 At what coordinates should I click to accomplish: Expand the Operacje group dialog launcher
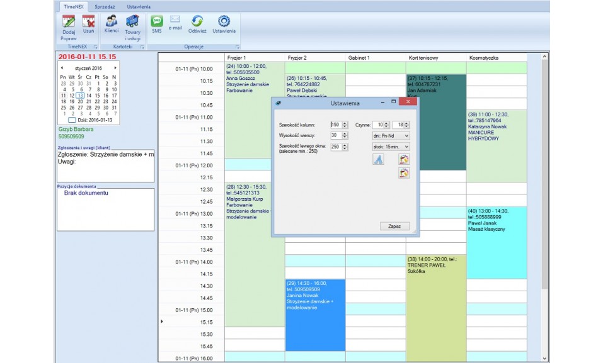[238, 47]
